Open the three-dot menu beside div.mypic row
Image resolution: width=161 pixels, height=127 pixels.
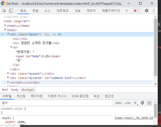pos(2,34)
